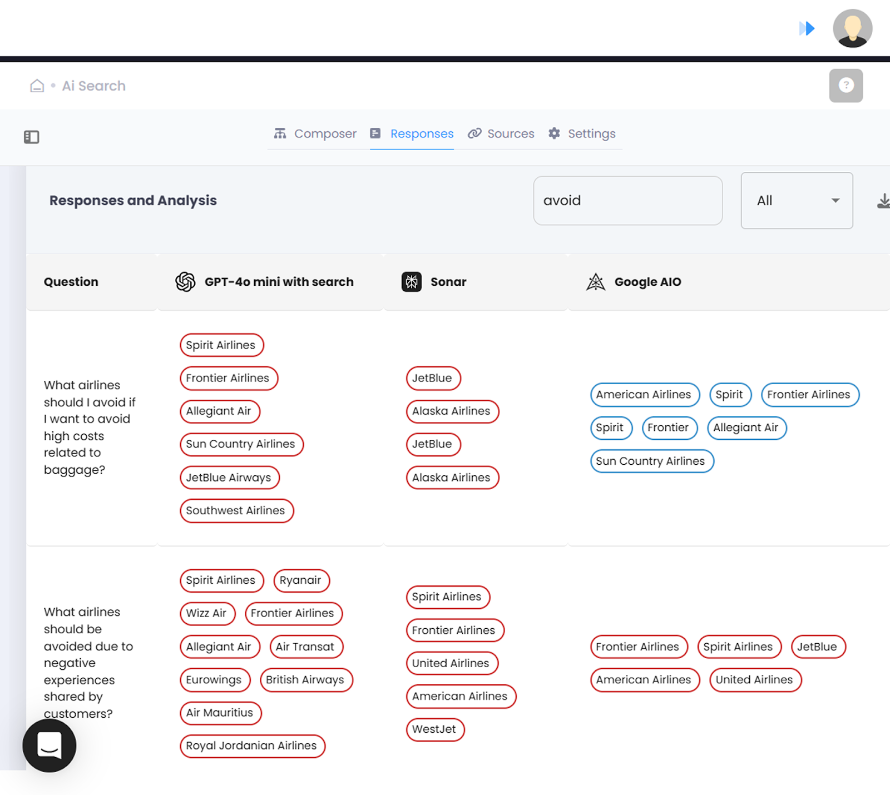The image size is (890, 795).
Task: Click the blue play-forward icon in header
Action: [x=807, y=28]
